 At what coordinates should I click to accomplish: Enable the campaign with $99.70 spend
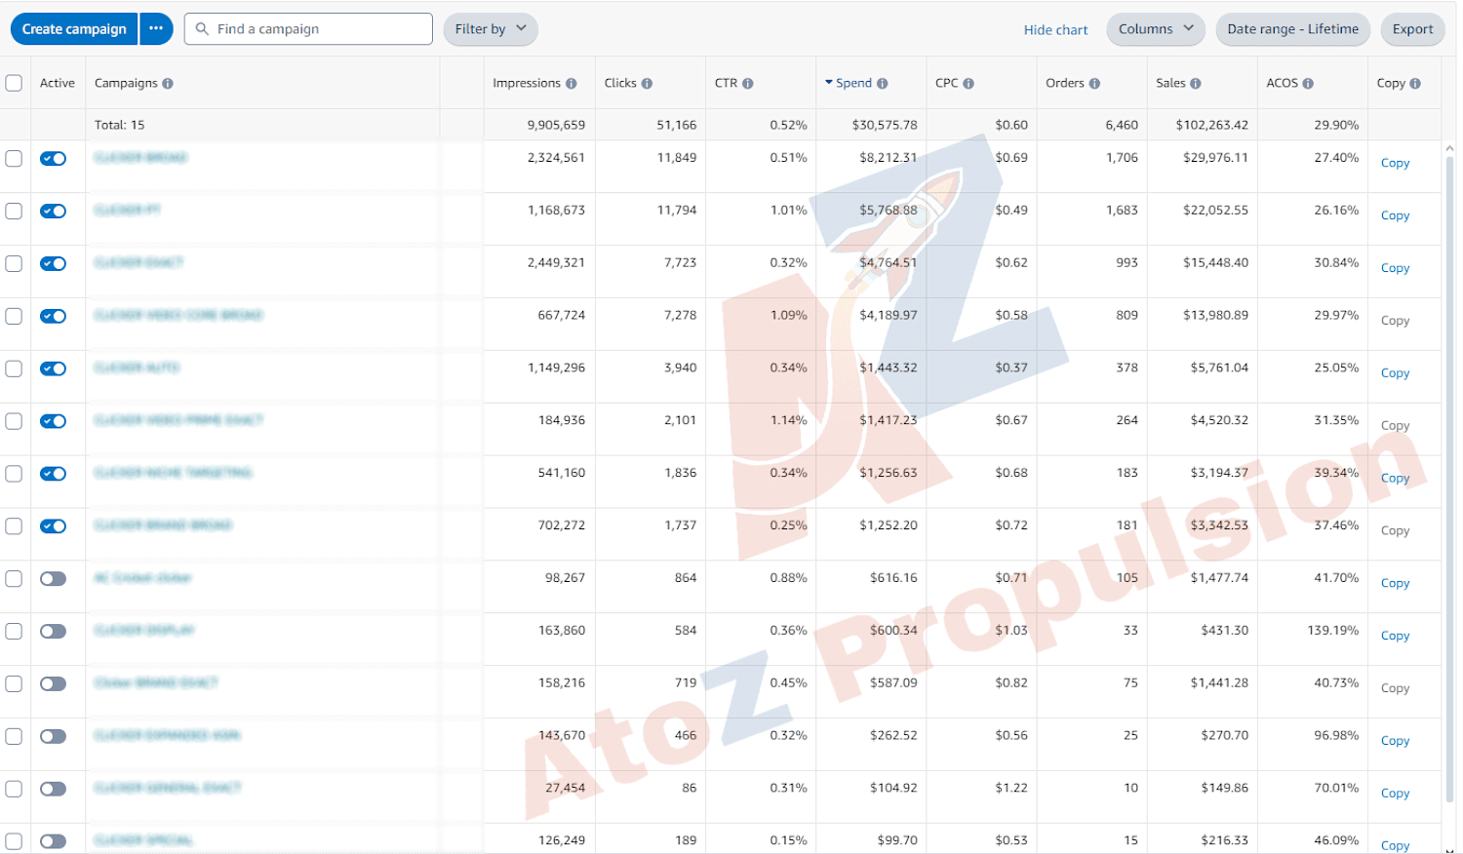click(x=53, y=841)
